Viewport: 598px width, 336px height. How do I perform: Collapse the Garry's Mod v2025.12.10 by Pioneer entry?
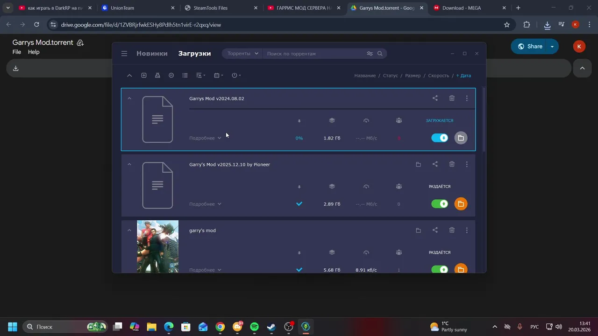pos(129,164)
